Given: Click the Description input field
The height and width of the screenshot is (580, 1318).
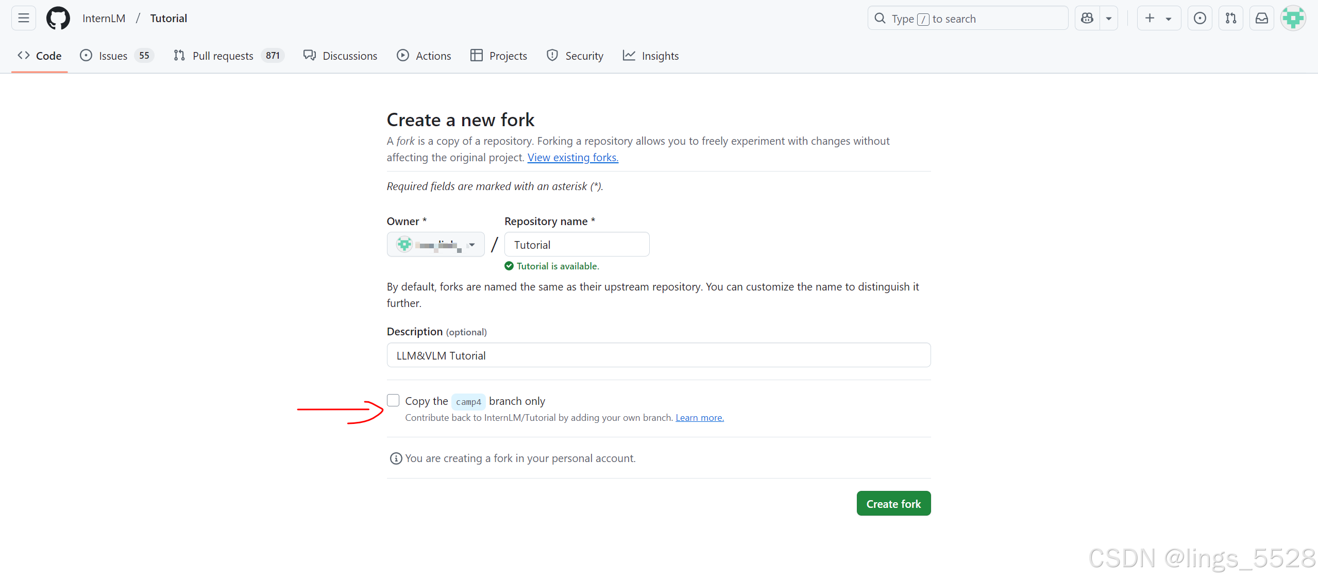Looking at the screenshot, I should pyautogui.click(x=658, y=355).
